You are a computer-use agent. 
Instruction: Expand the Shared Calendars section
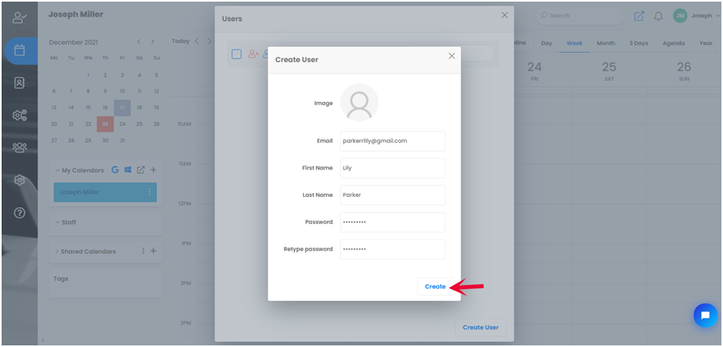[58, 251]
